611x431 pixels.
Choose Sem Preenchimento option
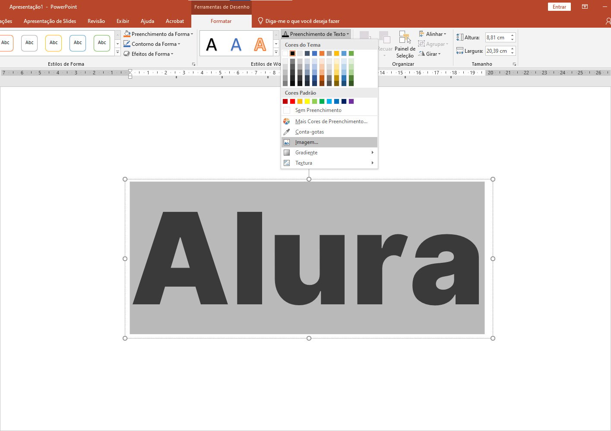click(x=329, y=110)
